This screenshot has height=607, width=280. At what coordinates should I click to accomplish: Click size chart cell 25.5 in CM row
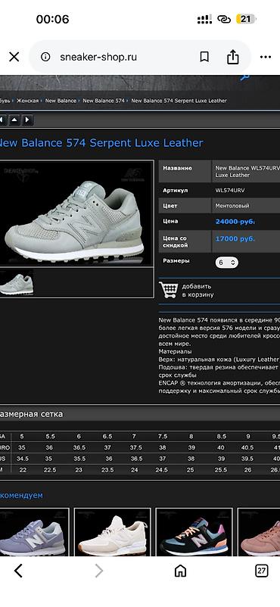pyautogui.click(x=221, y=469)
